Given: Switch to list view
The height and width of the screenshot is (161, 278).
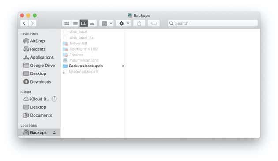Looking at the screenshot, I should [x=75, y=23].
